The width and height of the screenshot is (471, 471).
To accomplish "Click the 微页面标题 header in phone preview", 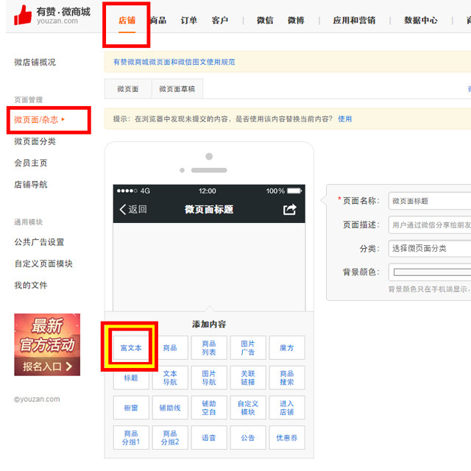I will click(x=209, y=209).
